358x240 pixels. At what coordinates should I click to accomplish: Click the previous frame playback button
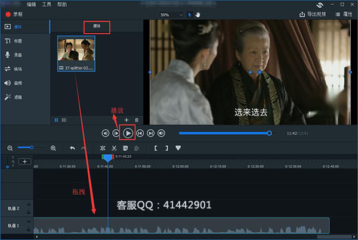coord(105,133)
